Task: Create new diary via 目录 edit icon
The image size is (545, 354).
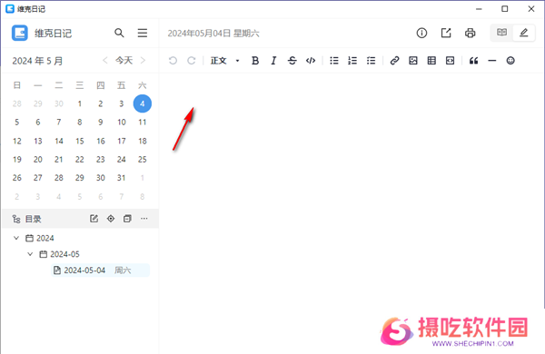Action: (x=94, y=219)
